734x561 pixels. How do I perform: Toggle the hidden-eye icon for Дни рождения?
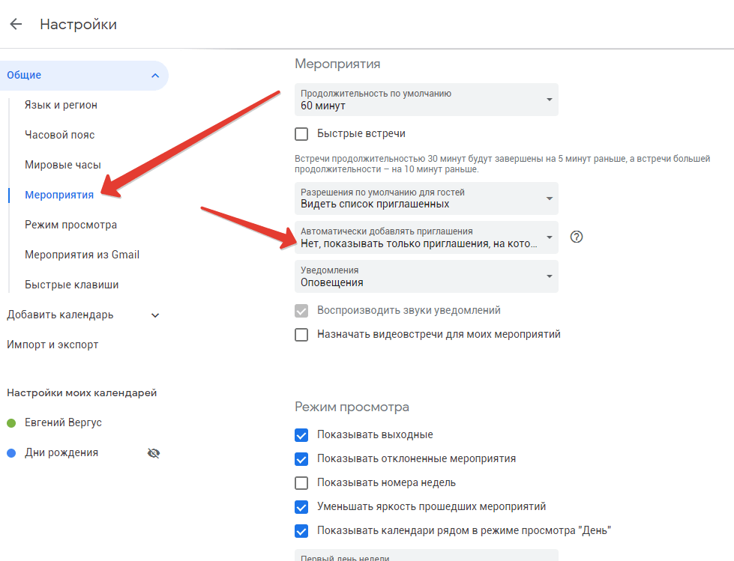click(x=154, y=453)
